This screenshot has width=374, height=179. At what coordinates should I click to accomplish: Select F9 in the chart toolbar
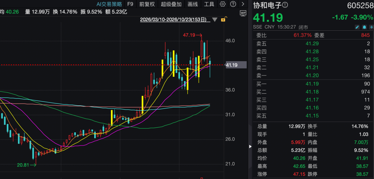tap(130, 4)
